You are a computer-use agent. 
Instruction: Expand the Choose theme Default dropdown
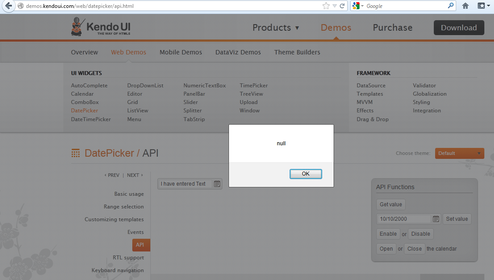(x=459, y=153)
